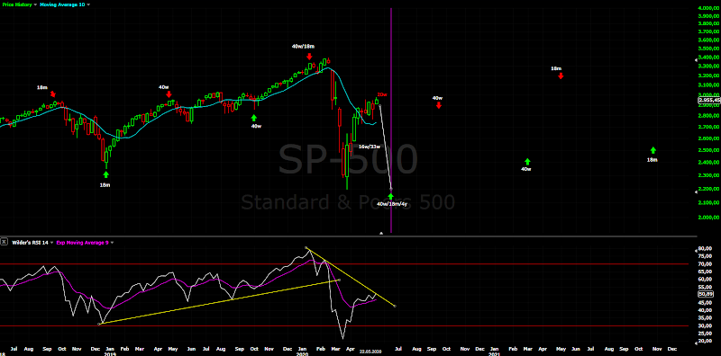Close the RSI indicator panel with X
The image size is (721, 356).
point(4,242)
